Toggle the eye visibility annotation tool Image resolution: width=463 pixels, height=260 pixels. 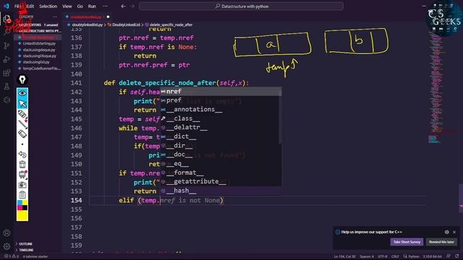click(x=22, y=93)
